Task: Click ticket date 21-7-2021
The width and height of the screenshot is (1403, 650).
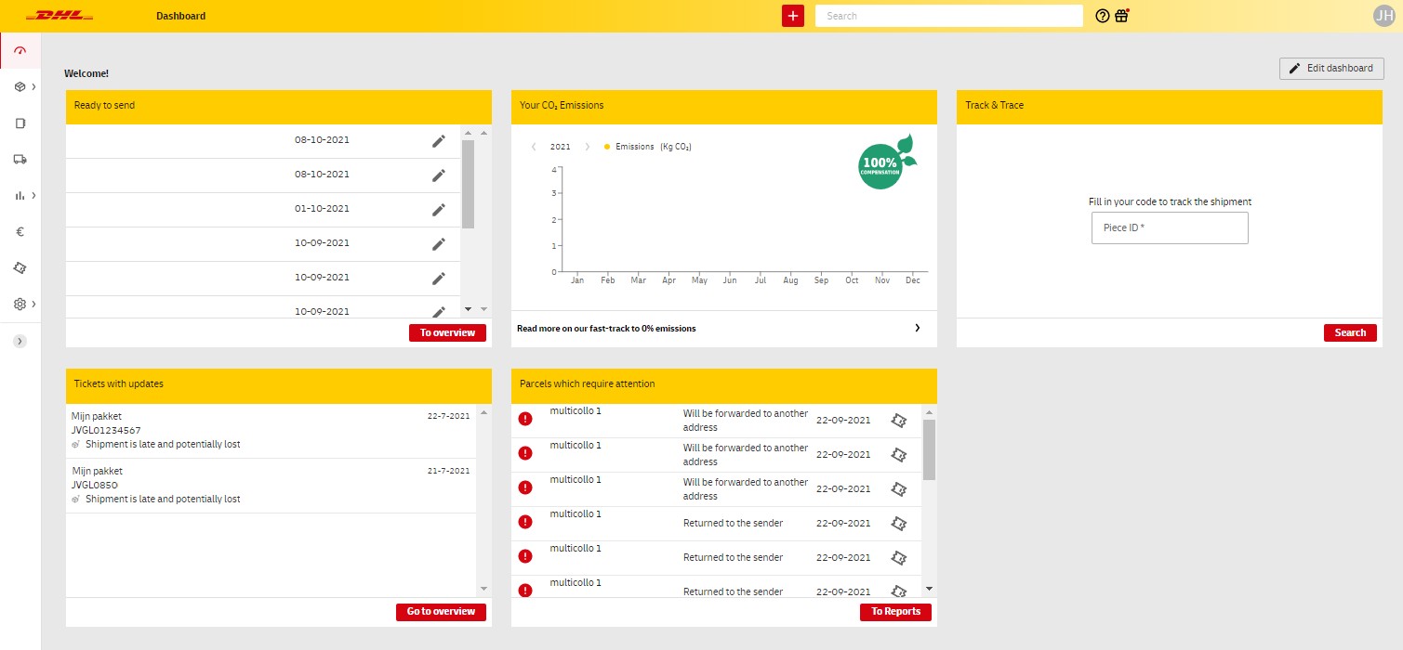Action: point(449,471)
